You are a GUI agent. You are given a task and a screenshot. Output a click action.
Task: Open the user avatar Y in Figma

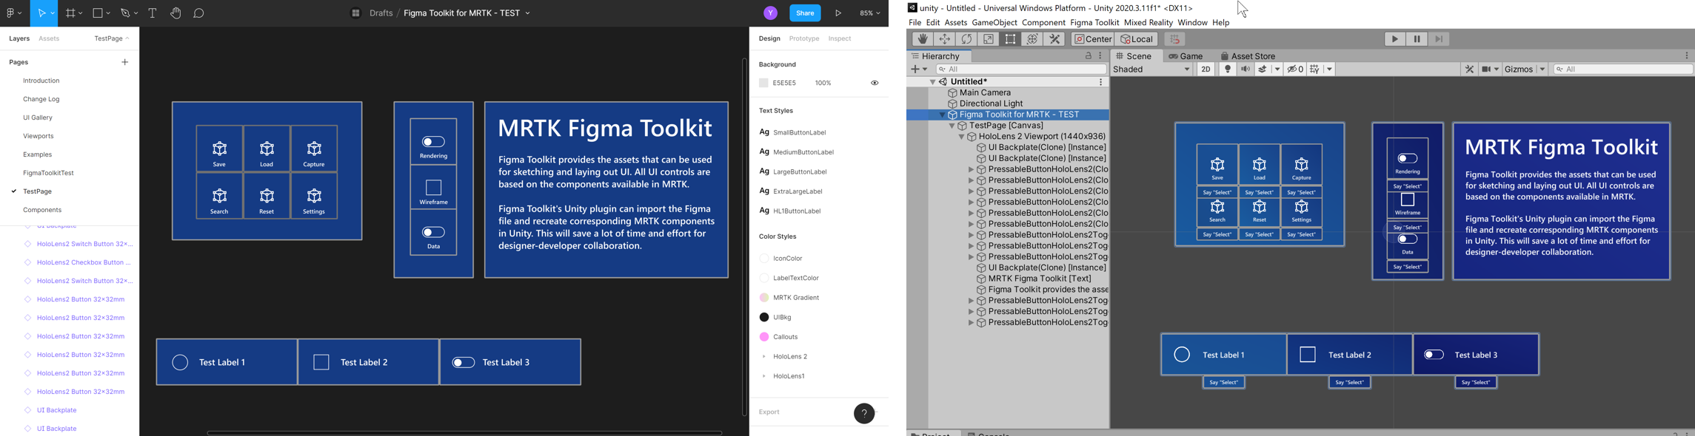pyautogui.click(x=770, y=13)
